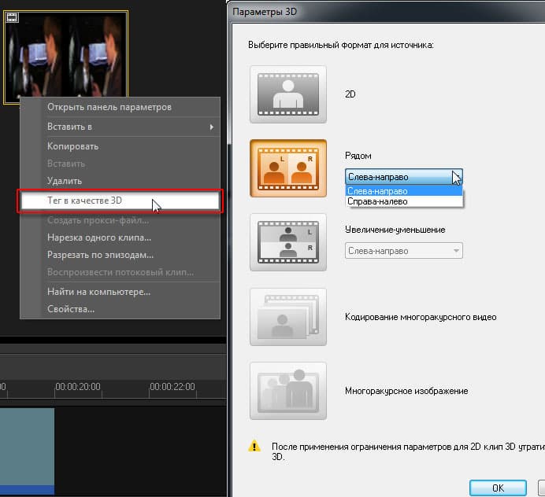This screenshot has height=497, width=545.
Task: Select the video clip thumbnail in library
Action: tap(65, 57)
